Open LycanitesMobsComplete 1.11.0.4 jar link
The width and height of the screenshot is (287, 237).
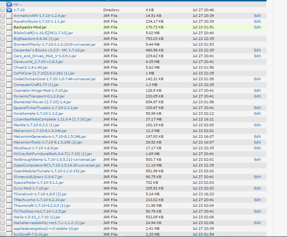[53, 119]
